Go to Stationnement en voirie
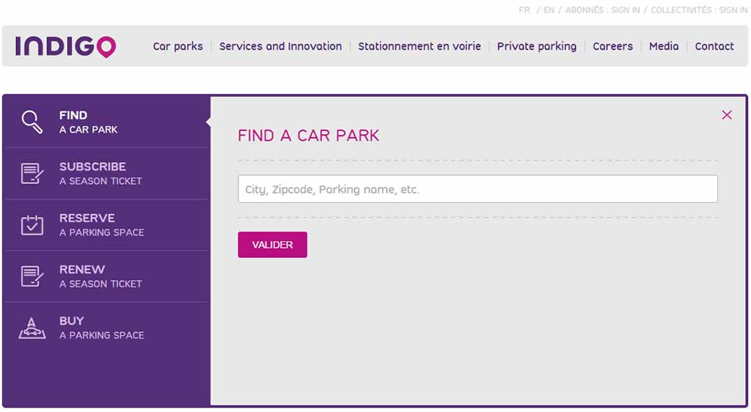The height and width of the screenshot is (412, 751). coord(420,46)
